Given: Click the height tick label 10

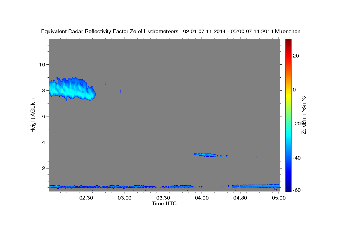Looking at the screenshot, I should [42, 64].
